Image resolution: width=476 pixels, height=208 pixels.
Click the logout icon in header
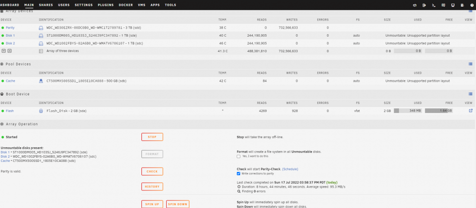[425, 5]
